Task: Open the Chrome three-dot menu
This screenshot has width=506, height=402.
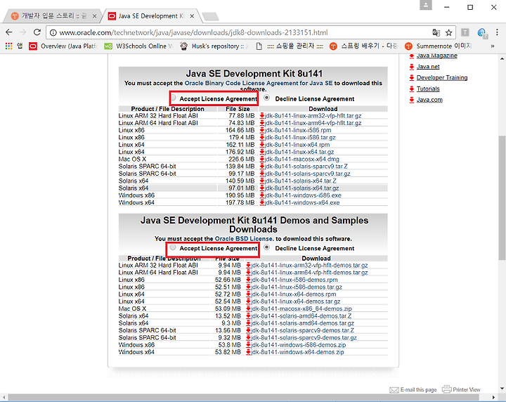Action: [x=497, y=32]
